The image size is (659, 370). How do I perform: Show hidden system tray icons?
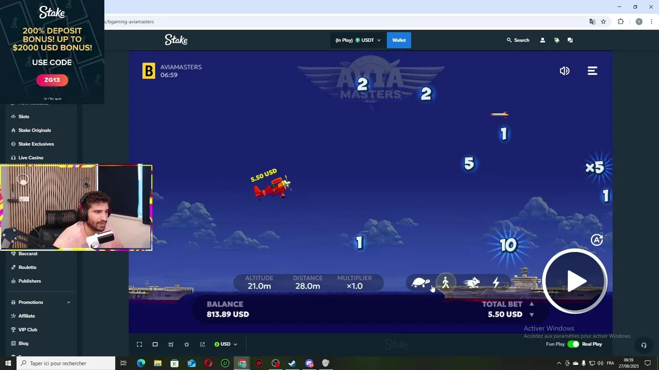pos(559,363)
